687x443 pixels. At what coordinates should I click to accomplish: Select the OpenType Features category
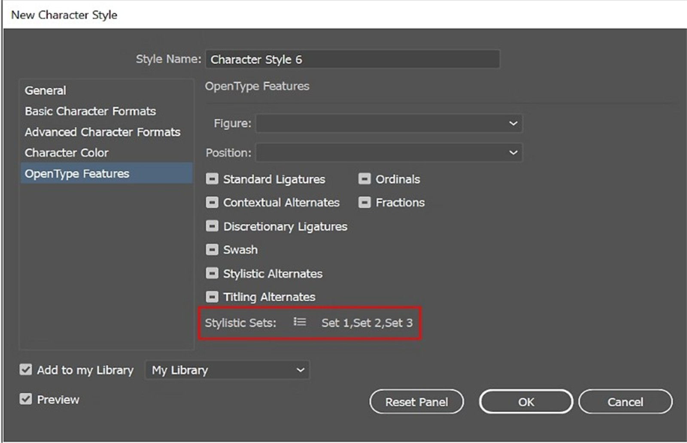click(x=106, y=173)
